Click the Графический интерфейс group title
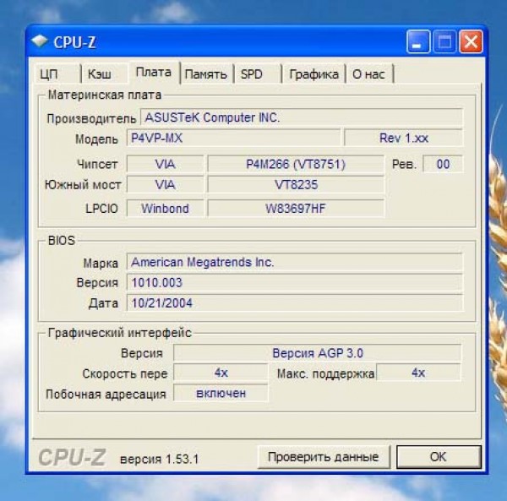The height and width of the screenshot is (501, 507). pos(120,333)
